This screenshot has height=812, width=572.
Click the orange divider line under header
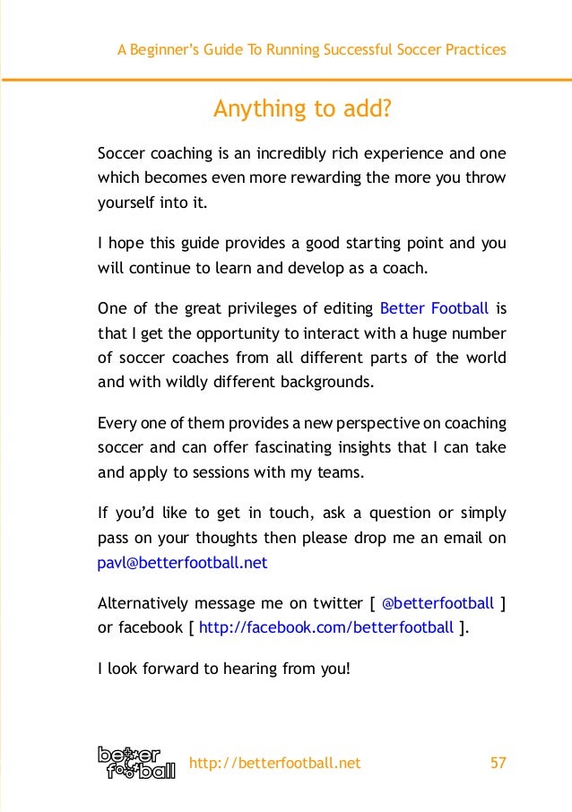(x=286, y=82)
